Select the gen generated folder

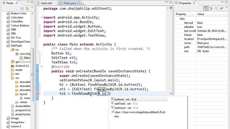coord(23,62)
